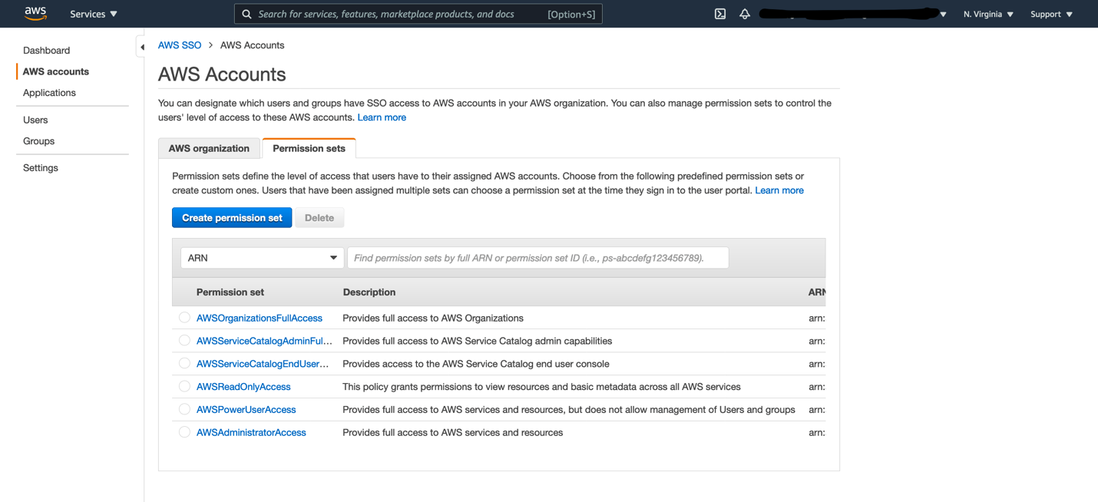Screen dimensions: 1098x502
Task: Open the N. Virginia region selector
Action: [x=988, y=14]
